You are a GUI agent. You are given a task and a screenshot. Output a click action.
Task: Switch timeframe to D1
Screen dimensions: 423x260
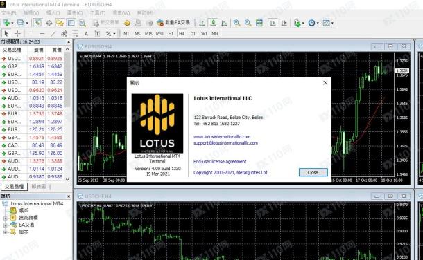(193, 34)
